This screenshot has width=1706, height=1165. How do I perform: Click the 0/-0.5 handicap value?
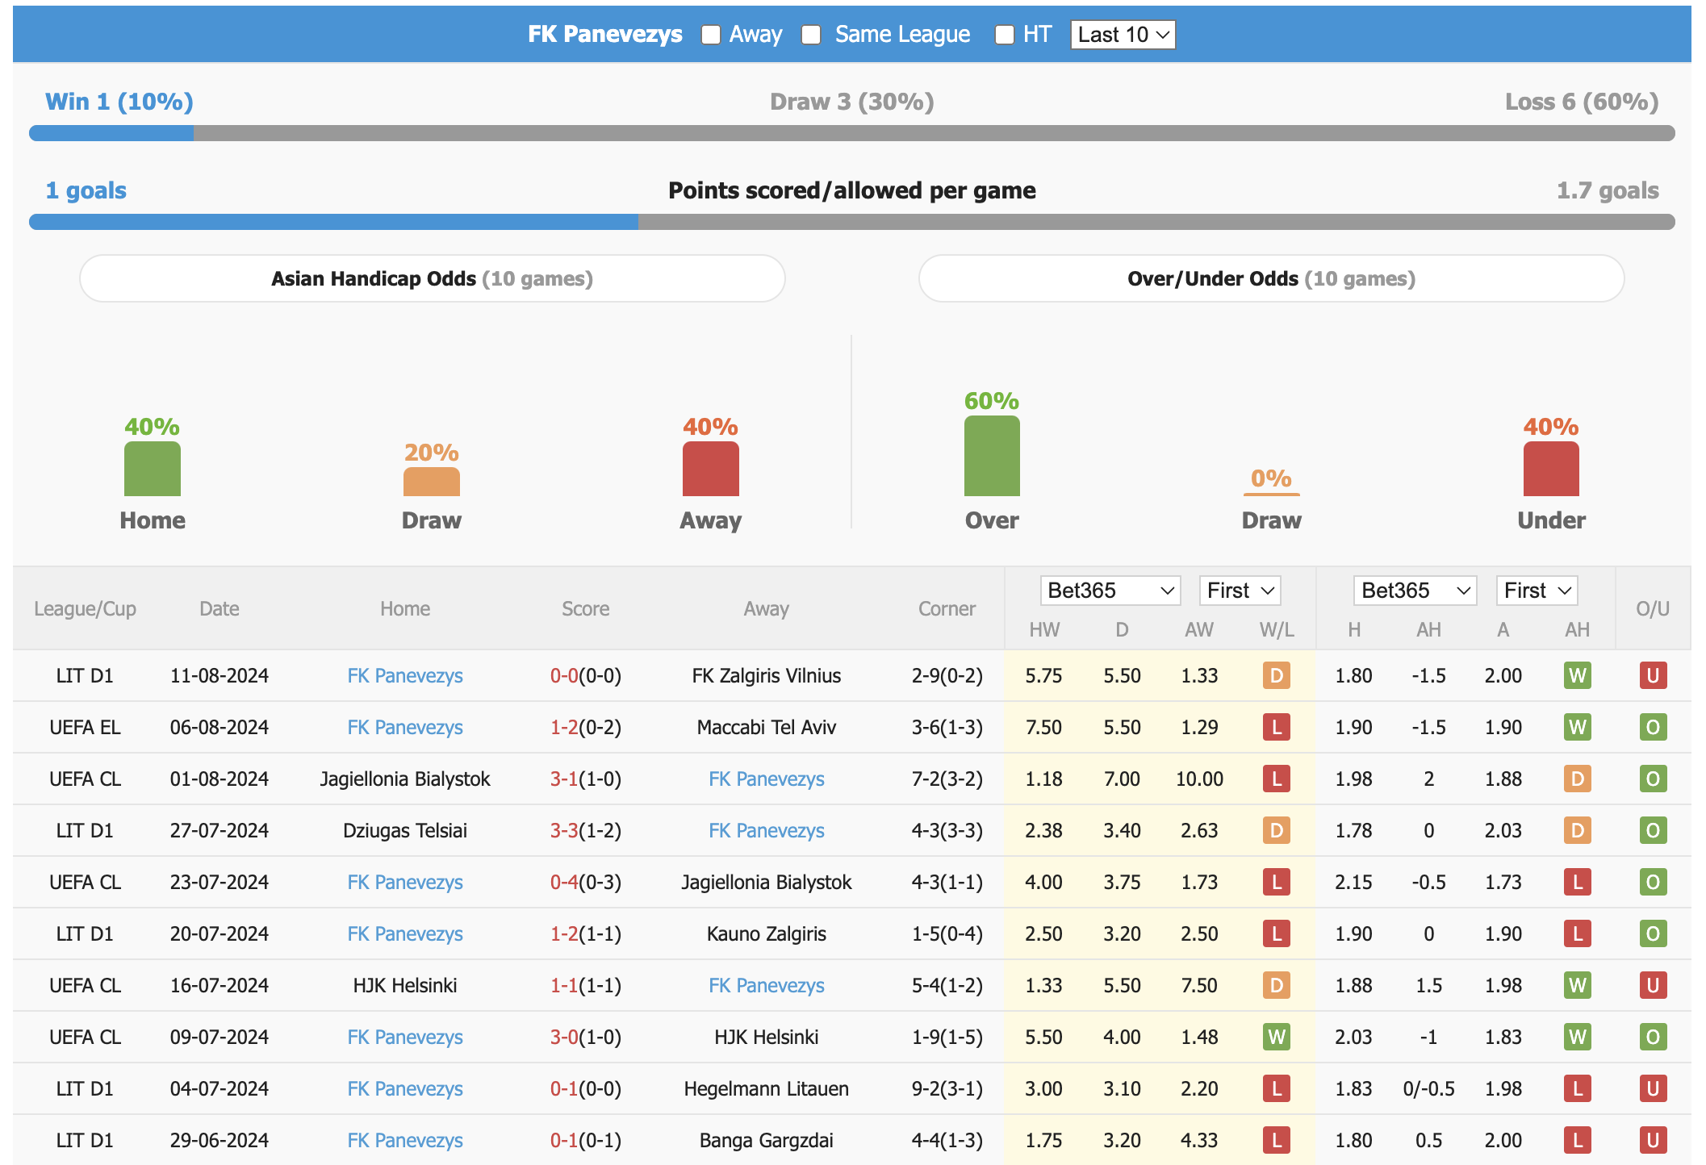click(x=1428, y=1088)
